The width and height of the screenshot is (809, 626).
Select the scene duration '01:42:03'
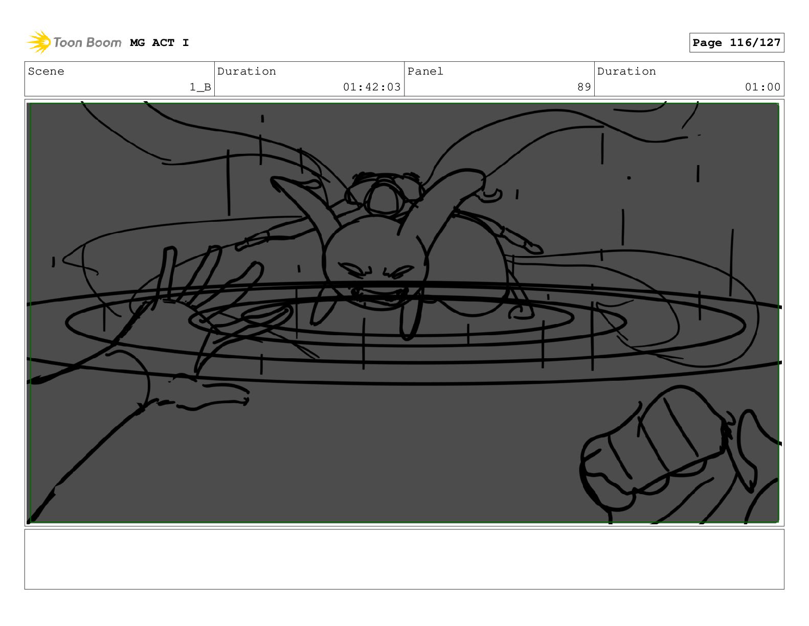(x=372, y=87)
